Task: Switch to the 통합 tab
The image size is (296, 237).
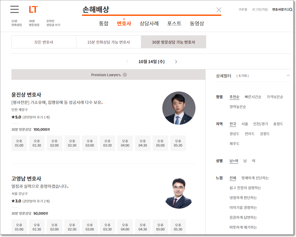Action: [104, 23]
